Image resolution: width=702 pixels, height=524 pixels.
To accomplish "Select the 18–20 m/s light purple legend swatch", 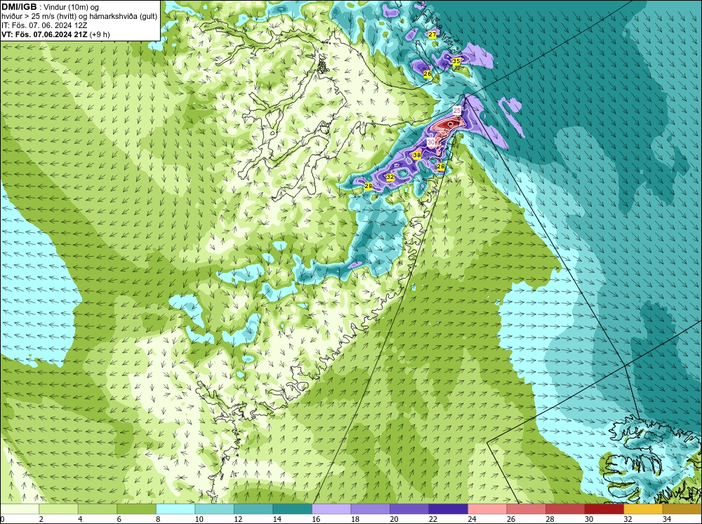I will click(370, 509).
